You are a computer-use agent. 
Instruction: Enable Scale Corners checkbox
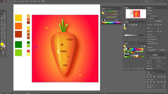(x=148, y=41)
